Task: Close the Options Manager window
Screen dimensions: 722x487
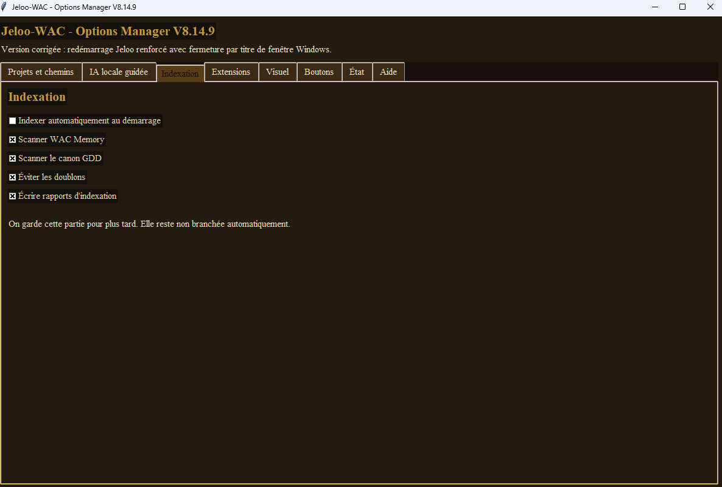Action: pyautogui.click(x=710, y=7)
